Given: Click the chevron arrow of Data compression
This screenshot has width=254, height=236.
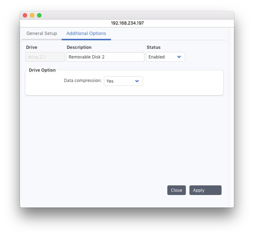Looking at the screenshot, I should click(x=137, y=81).
